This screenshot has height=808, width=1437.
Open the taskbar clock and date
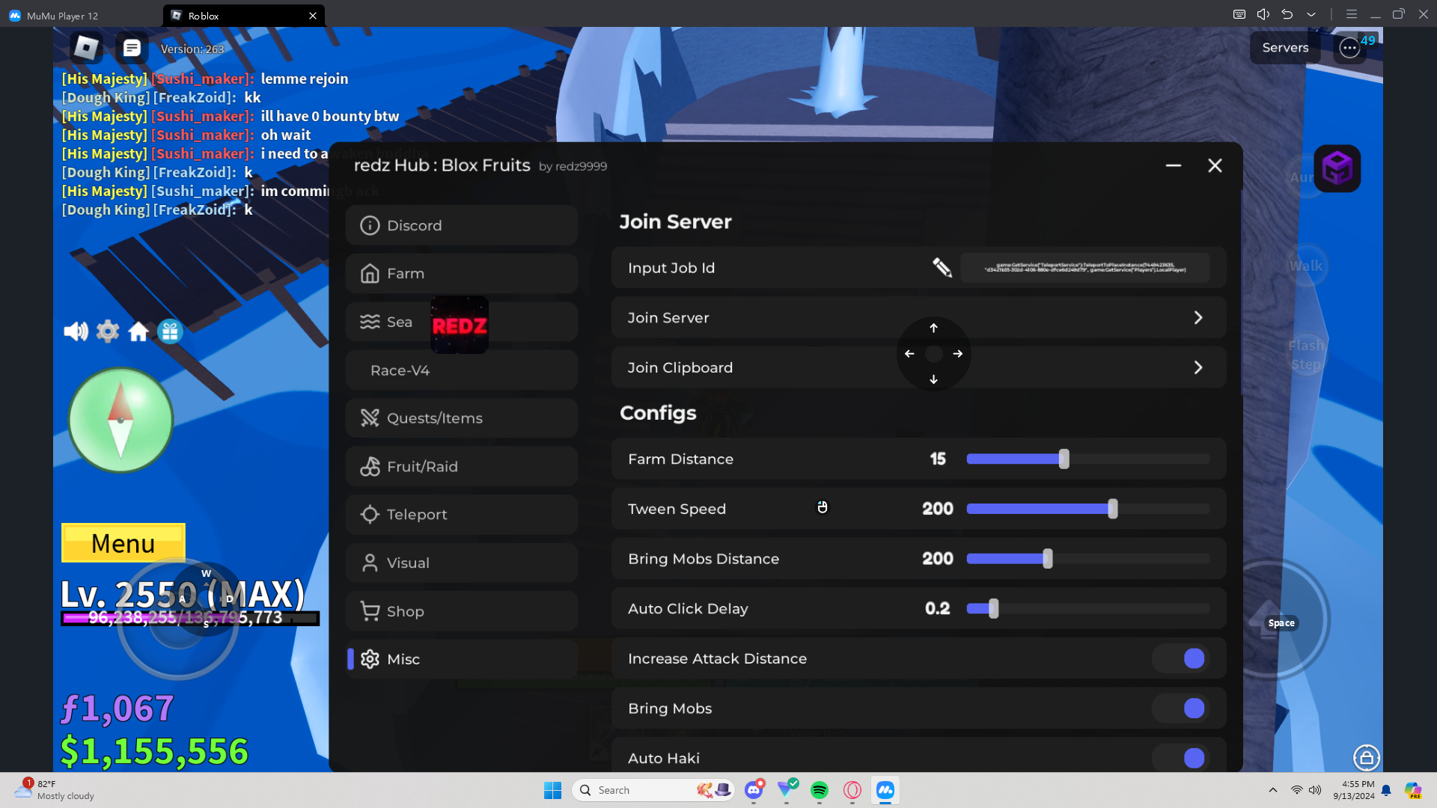[1354, 790]
